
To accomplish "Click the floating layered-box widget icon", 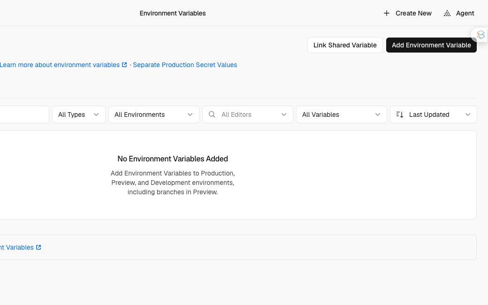I will [480, 35].
